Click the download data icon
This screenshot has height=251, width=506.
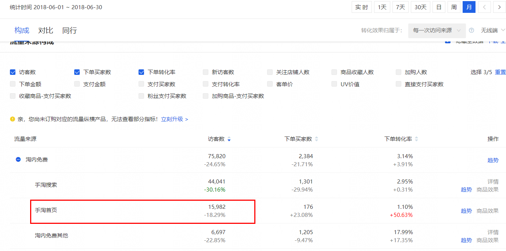tap(503, 42)
